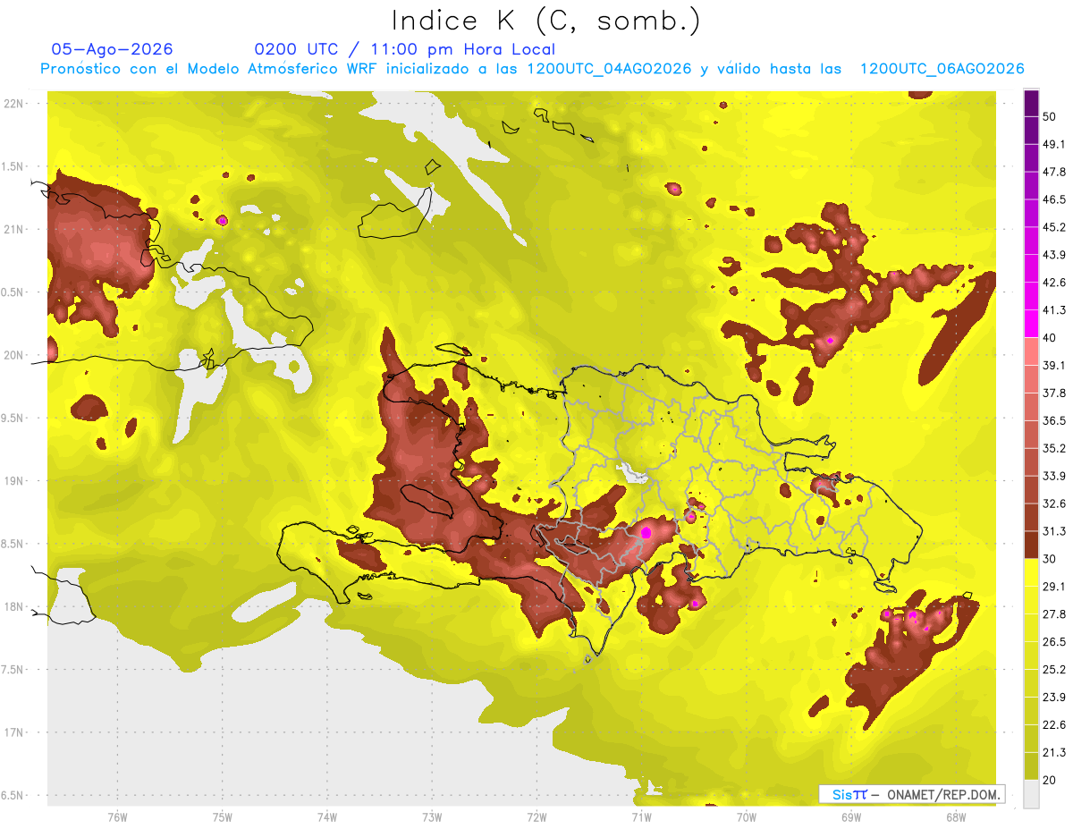
Task: Click the 21.3 color bar label
Action: [x=1054, y=752]
